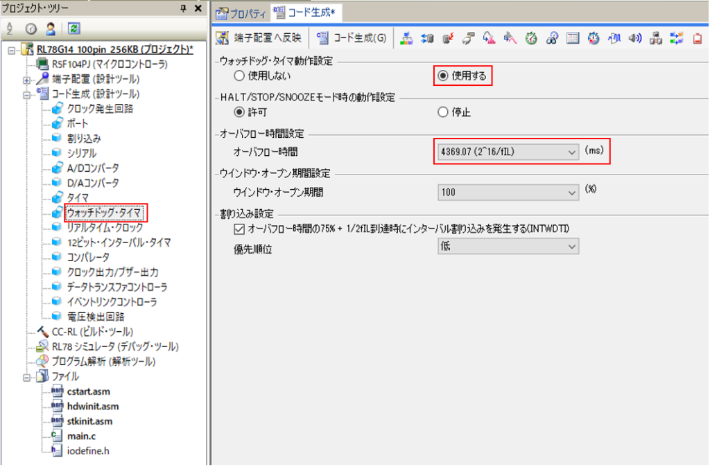The width and height of the screenshot is (710, 469).
Task: Click the 端子配置へ反映 button
Action: [259, 38]
